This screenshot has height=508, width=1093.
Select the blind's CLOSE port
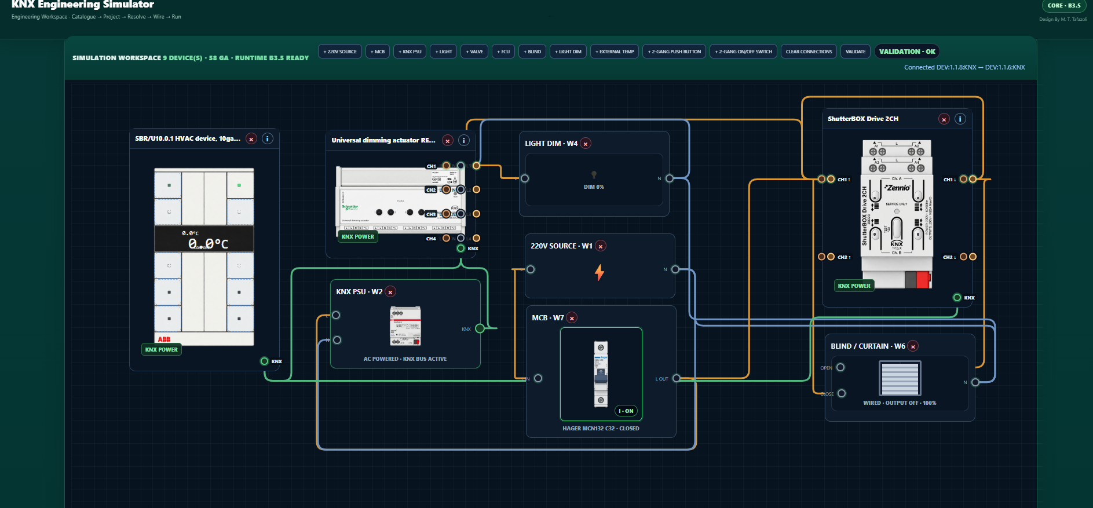point(842,394)
